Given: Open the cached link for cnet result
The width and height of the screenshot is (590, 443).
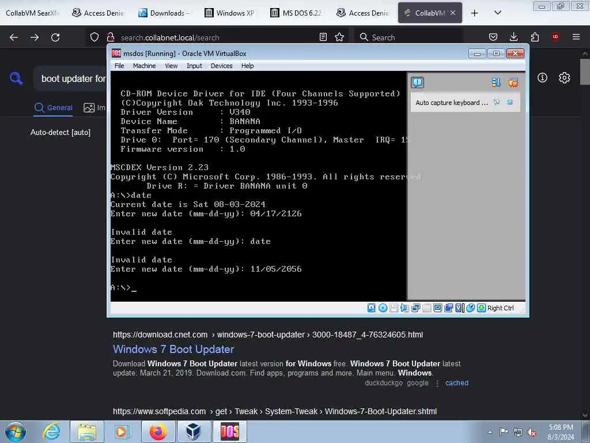Looking at the screenshot, I should 457,383.
